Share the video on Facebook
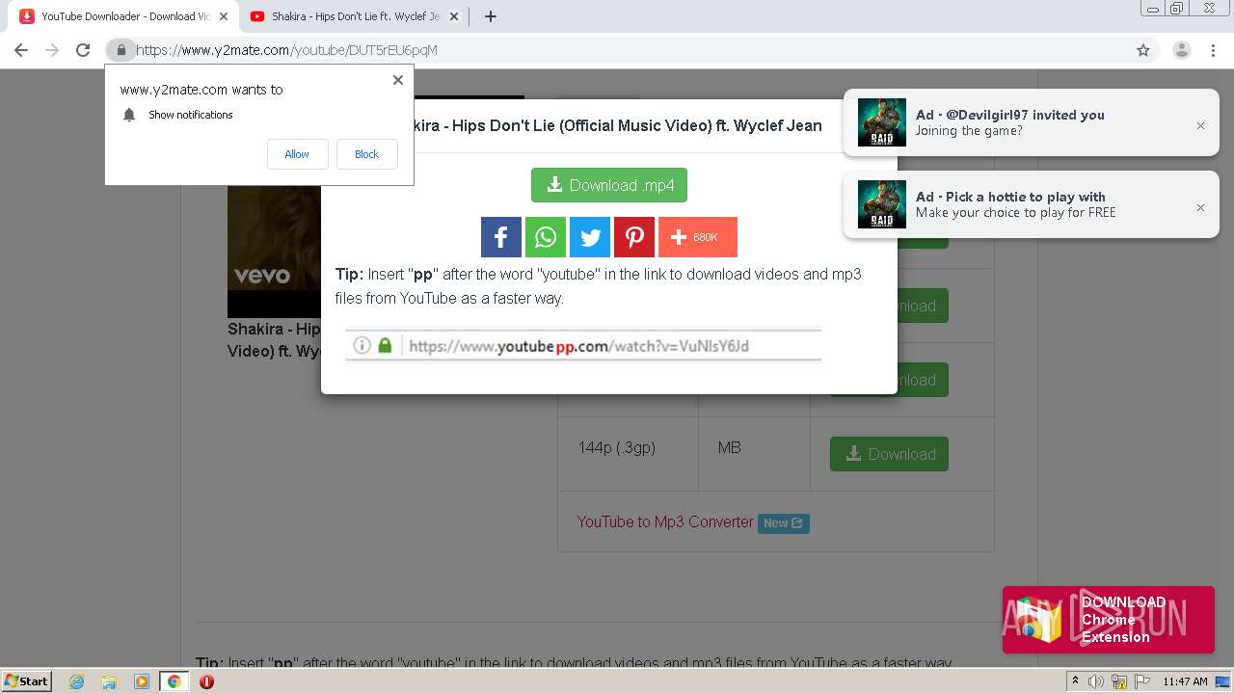This screenshot has width=1234, height=694. coord(501,237)
